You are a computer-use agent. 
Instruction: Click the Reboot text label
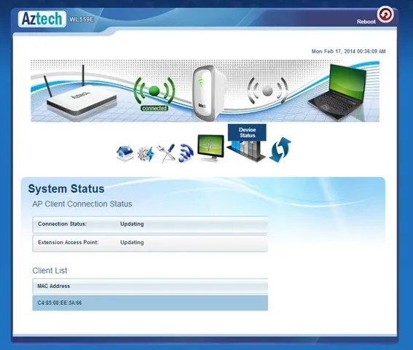pyautogui.click(x=366, y=22)
